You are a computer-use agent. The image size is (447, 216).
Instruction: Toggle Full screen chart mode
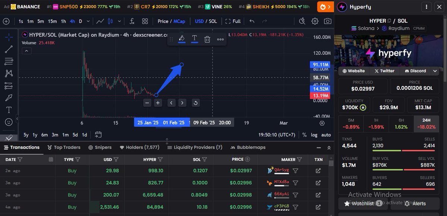pyautogui.click(x=233, y=21)
